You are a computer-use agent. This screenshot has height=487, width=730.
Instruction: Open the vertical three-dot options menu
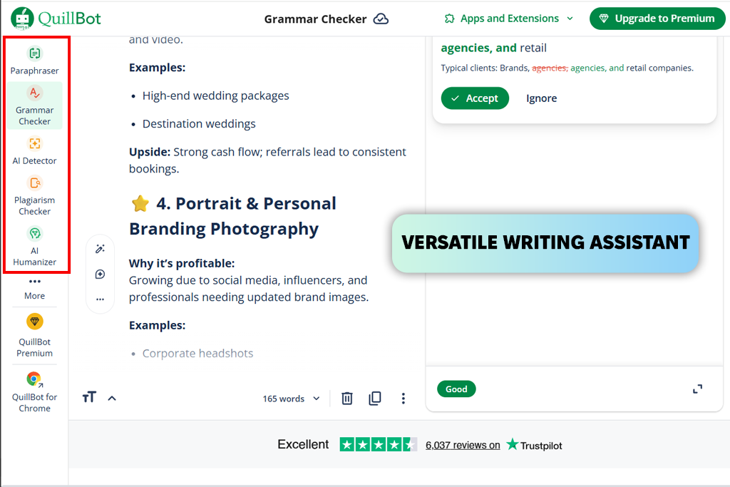(x=403, y=399)
